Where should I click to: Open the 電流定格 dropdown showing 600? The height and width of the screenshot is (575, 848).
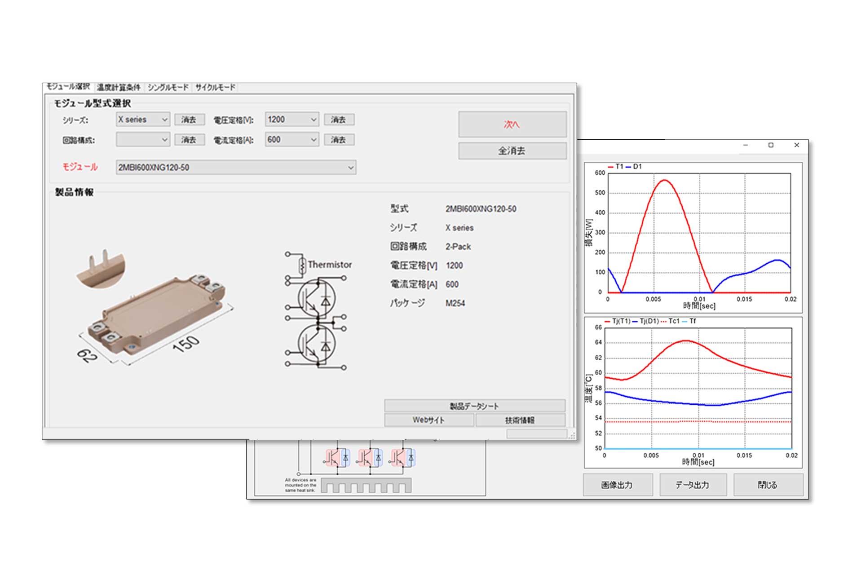click(x=292, y=140)
